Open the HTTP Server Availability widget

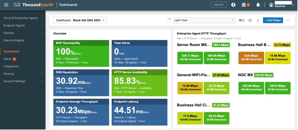pos(139,83)
